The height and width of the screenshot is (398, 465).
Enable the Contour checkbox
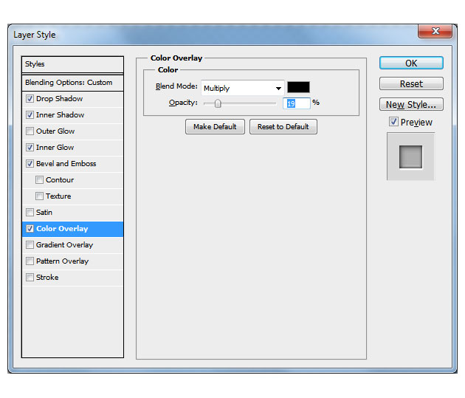pos(39,180)
